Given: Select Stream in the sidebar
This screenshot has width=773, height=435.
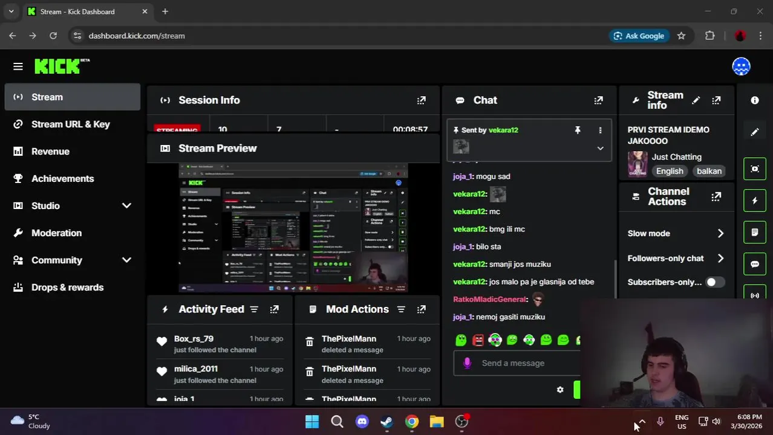Looking at the screenshot, I should (73, 97).
